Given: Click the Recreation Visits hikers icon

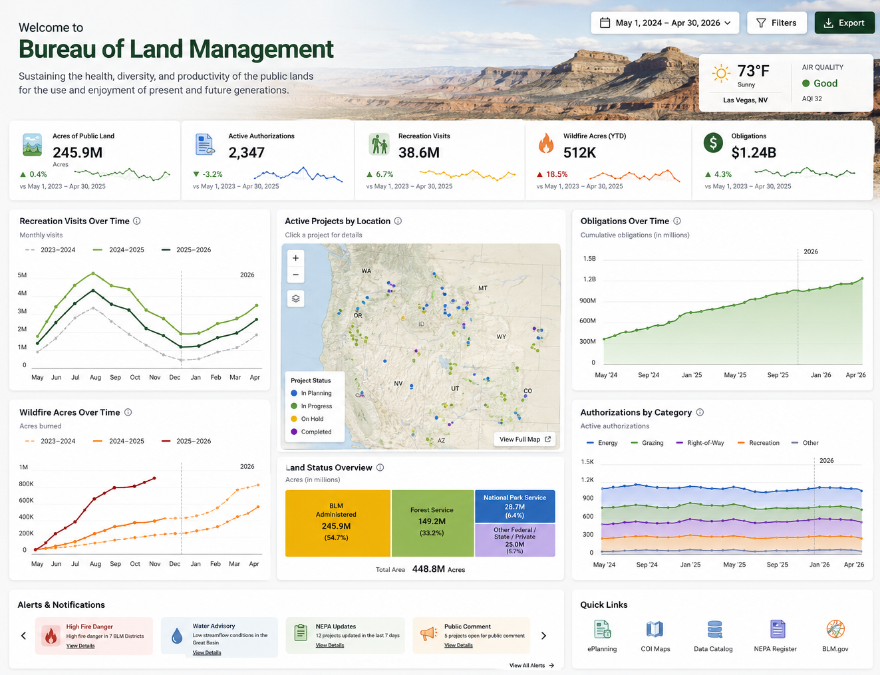Looking at the screenshot, I should point(379,144).
